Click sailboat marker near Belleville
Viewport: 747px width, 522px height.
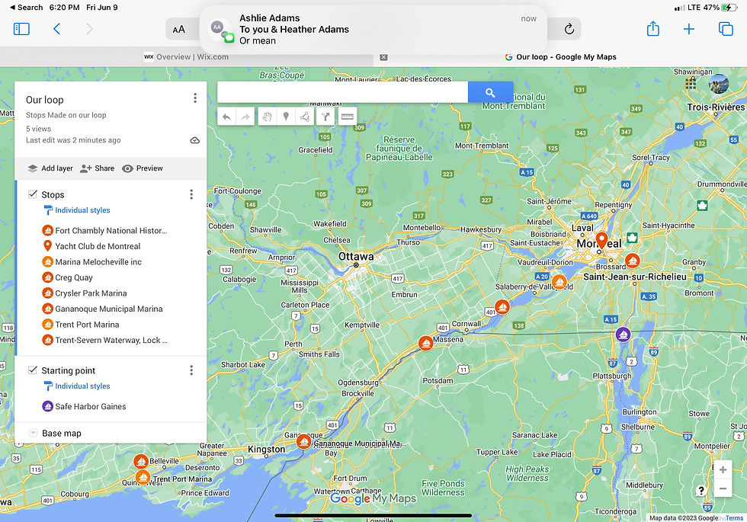click(140, 462)
